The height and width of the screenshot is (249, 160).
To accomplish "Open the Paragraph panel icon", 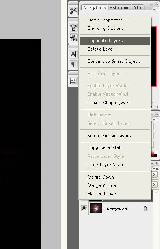I will tap(73, 65).
